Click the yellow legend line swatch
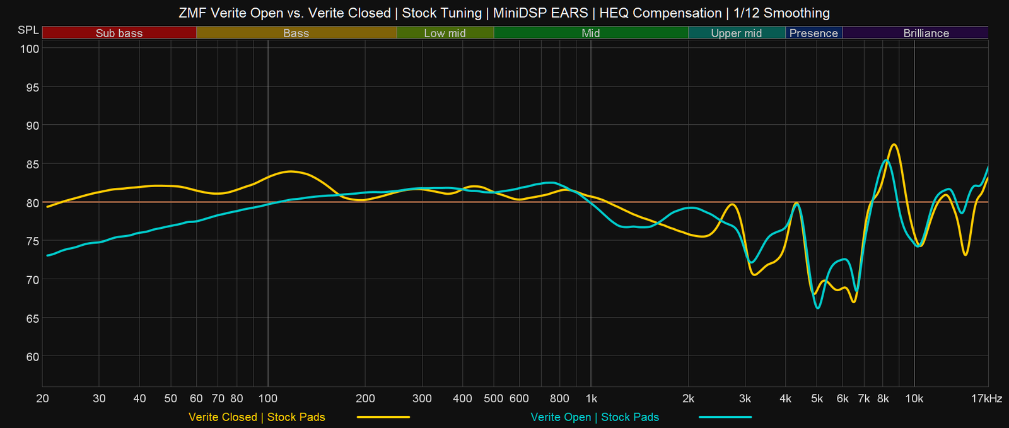Viewport: 1009px width, 428px height. (x=383, y=417)
